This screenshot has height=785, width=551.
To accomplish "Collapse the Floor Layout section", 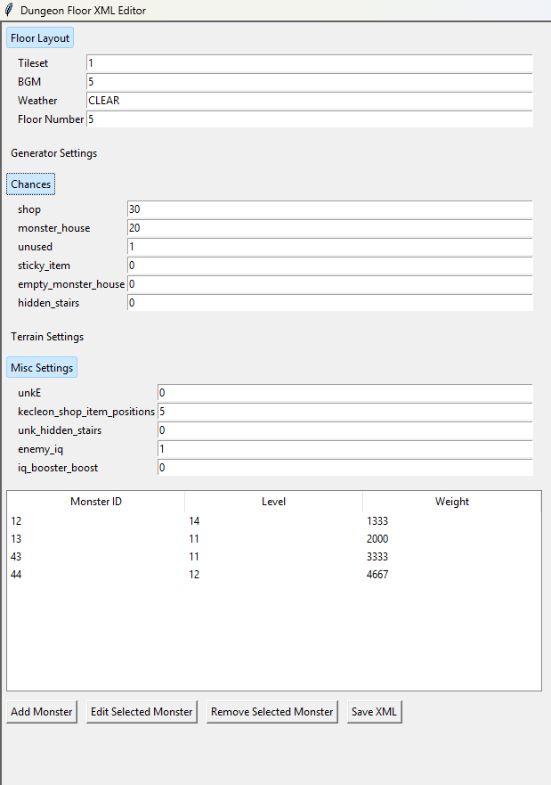I will (x=39, y=38).
